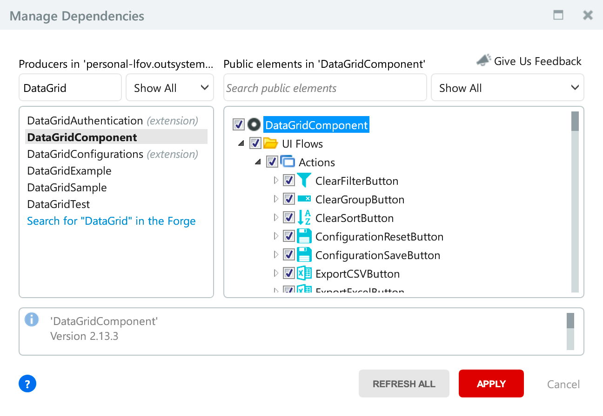Maximize the Manage Dependencies dialog
603x416 pixels.
(558, 15)
